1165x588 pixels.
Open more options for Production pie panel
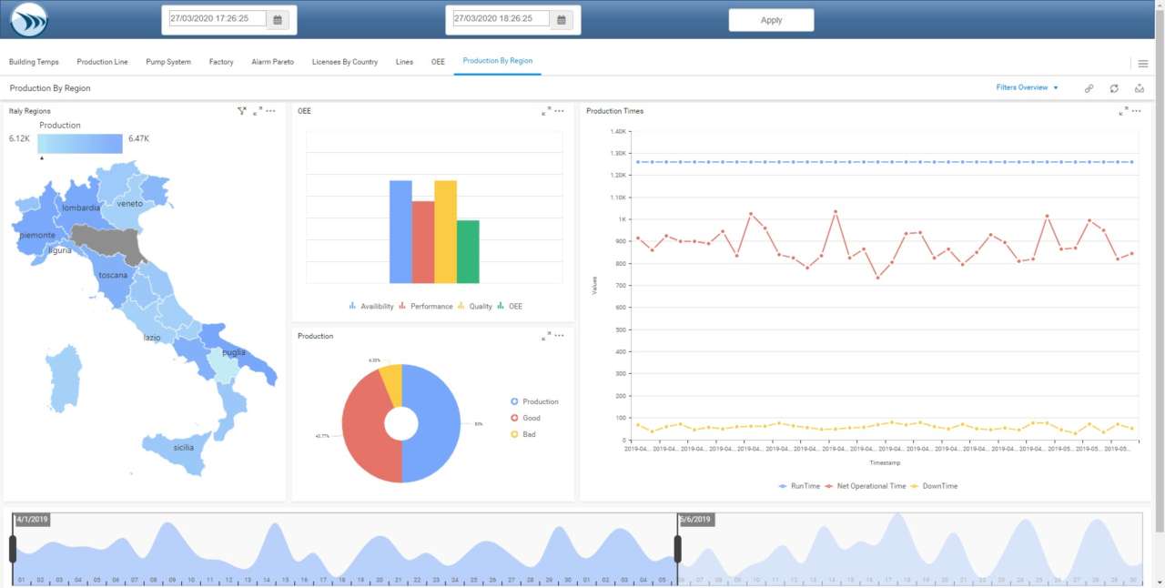559,336
